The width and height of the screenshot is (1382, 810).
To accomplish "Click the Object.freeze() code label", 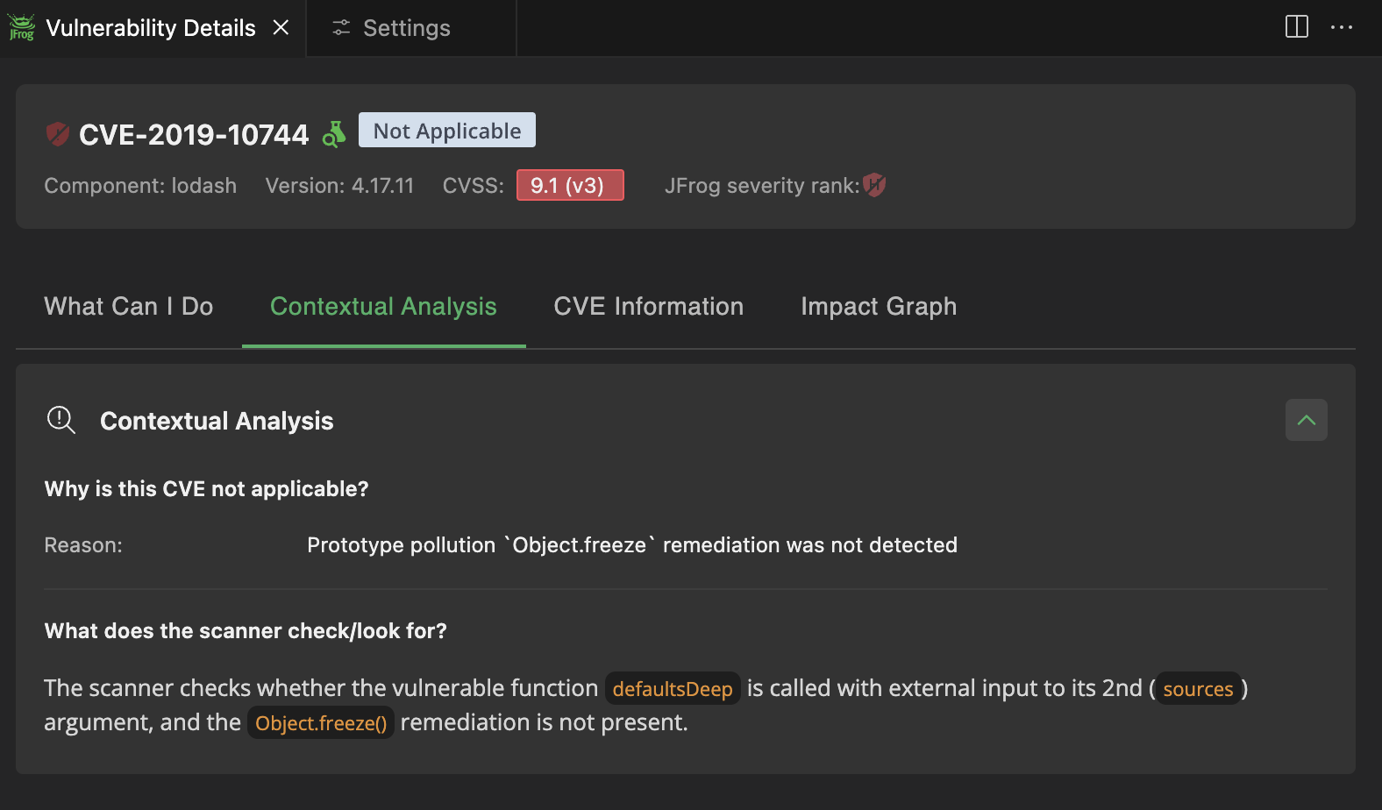I will pyautogui.click(x=321, y=723).
